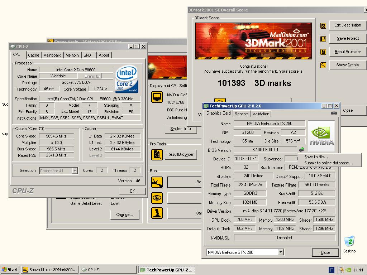This screenshot has width=367, height=275.
Task: Click the ResultBrowser document icon in score window
Action: (x=323, y=52)
